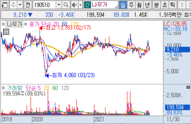191x124 pixels.
Task: Click the 11/30 date label
Action: click(x=173, y=119)
